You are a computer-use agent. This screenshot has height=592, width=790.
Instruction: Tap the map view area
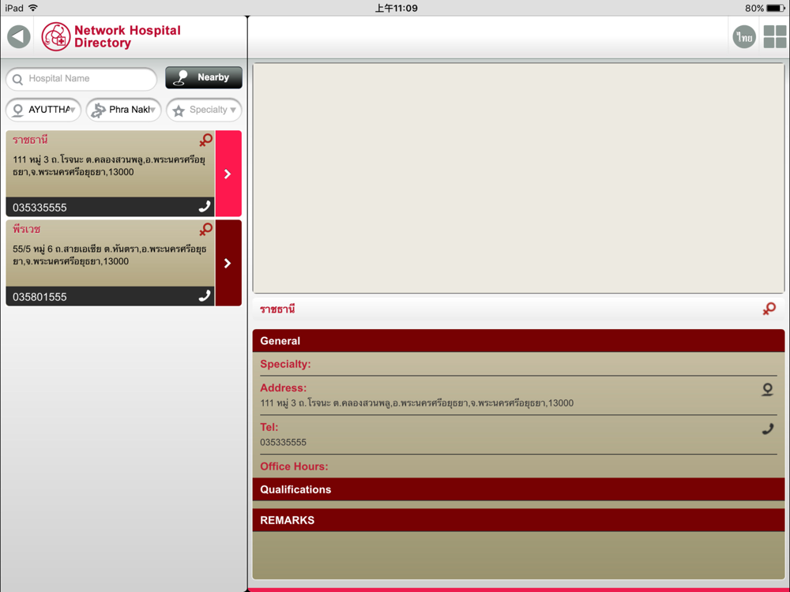[x=518, y=178]
